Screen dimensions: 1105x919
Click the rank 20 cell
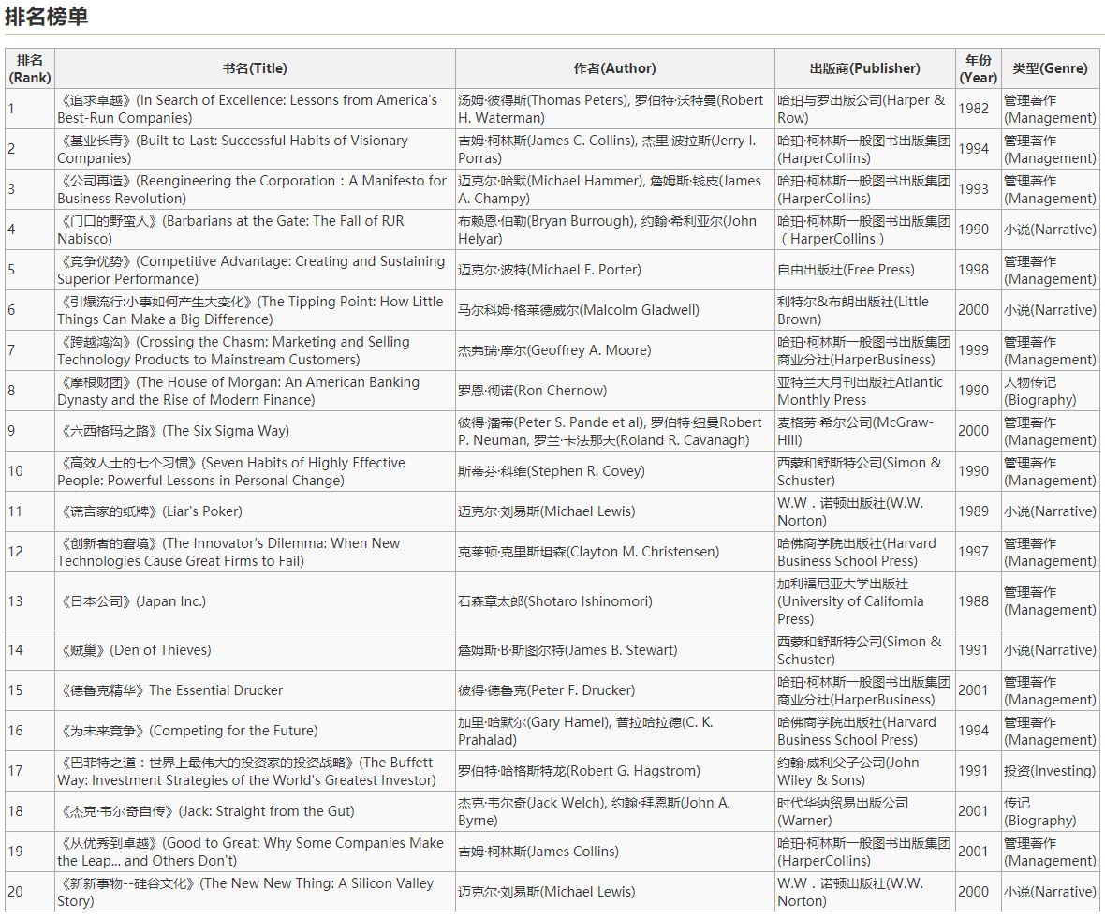tap(30, 892)
